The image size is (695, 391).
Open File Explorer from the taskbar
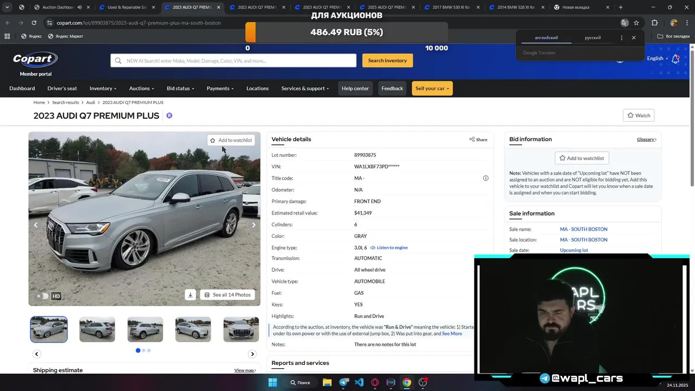coord(327,382)
